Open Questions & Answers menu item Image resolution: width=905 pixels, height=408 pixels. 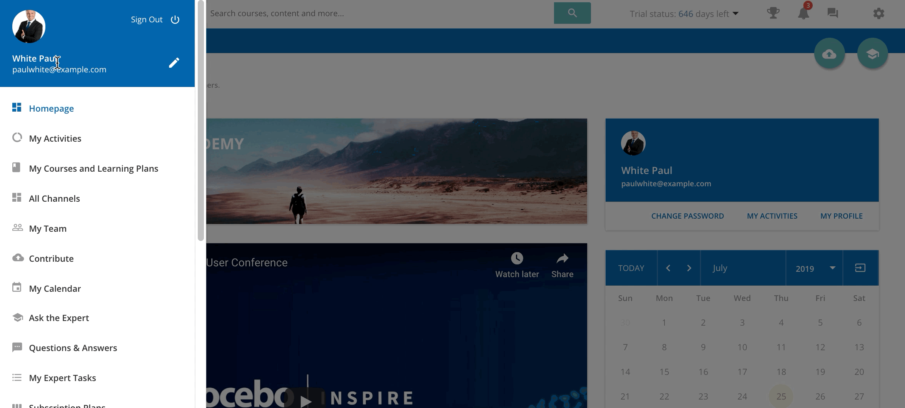point(73,348)
